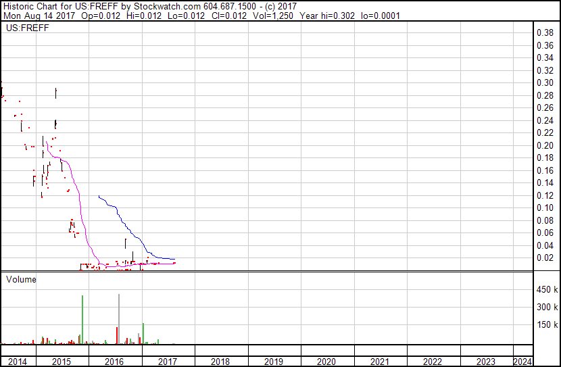Screen dimensions: 561x367
Task: Click the 2015 year label on timeline
Action: (x=62, y=362)
